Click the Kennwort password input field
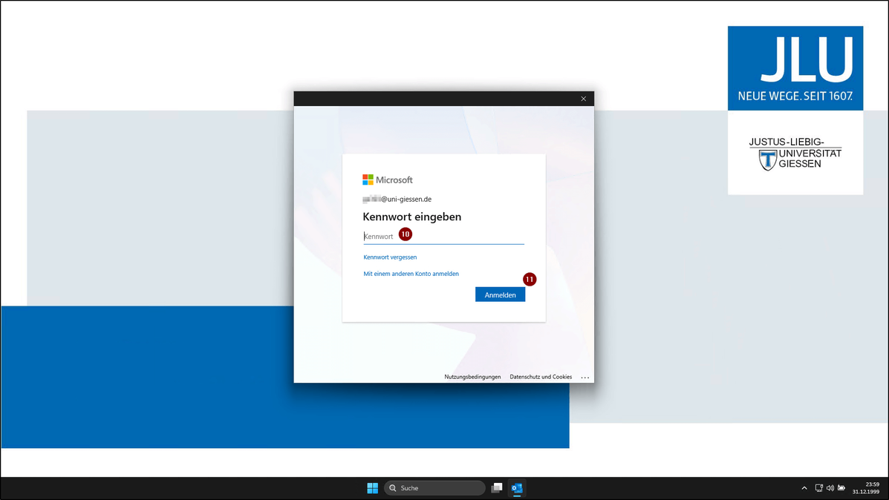The width and height of the screenshot is (889, 500). coord(443,237)
